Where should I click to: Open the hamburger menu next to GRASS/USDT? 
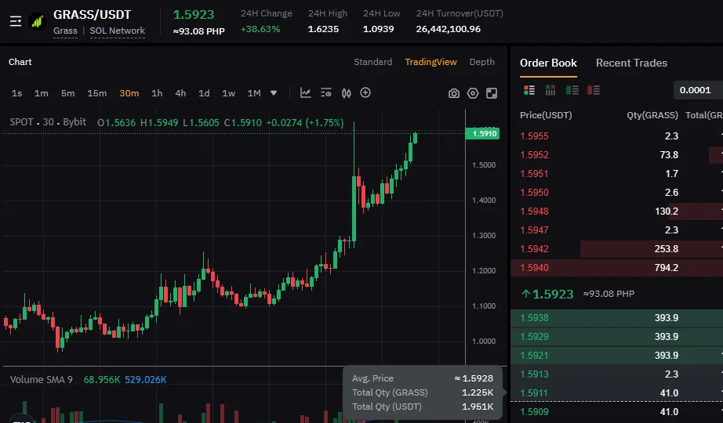click(x=16, y=21)
